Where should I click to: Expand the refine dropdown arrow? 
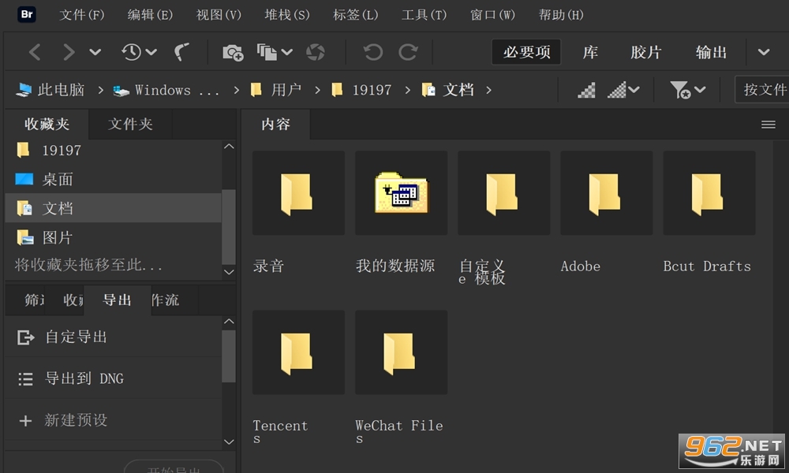pos(287,52)
